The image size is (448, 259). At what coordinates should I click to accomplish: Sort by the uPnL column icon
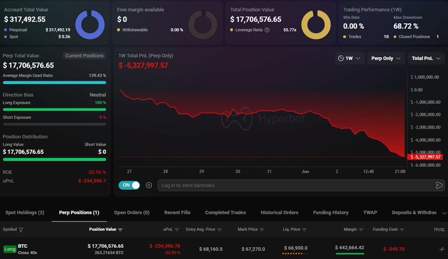point(177,229)
